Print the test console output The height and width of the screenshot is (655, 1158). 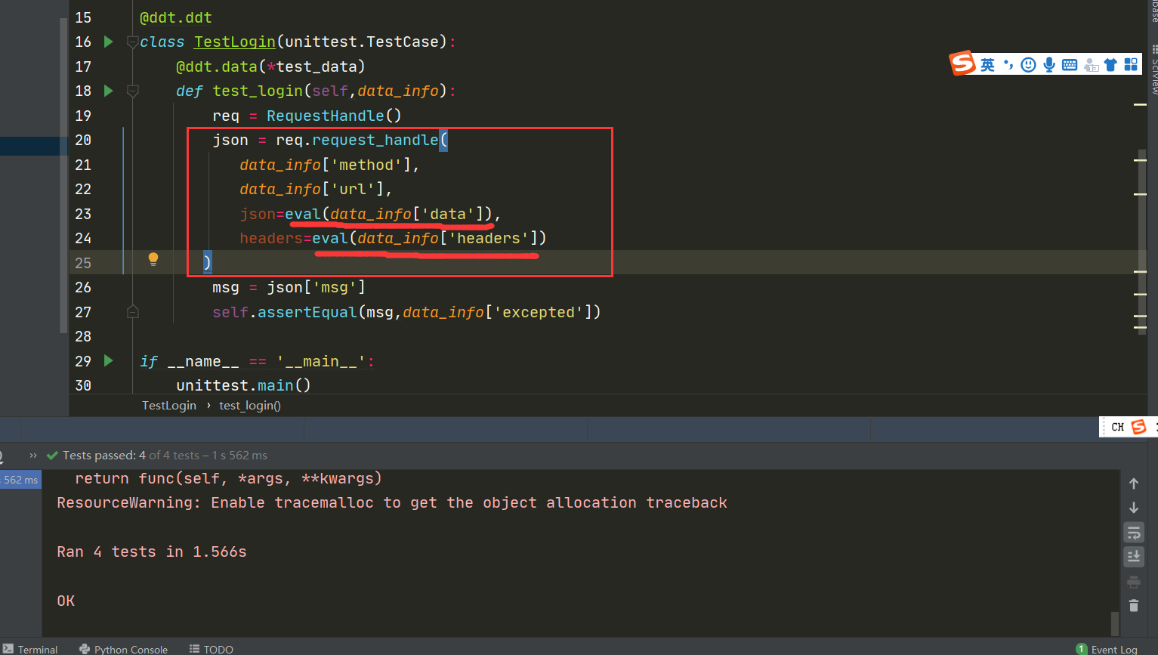pyautogui.click(x=1133, y=581)
